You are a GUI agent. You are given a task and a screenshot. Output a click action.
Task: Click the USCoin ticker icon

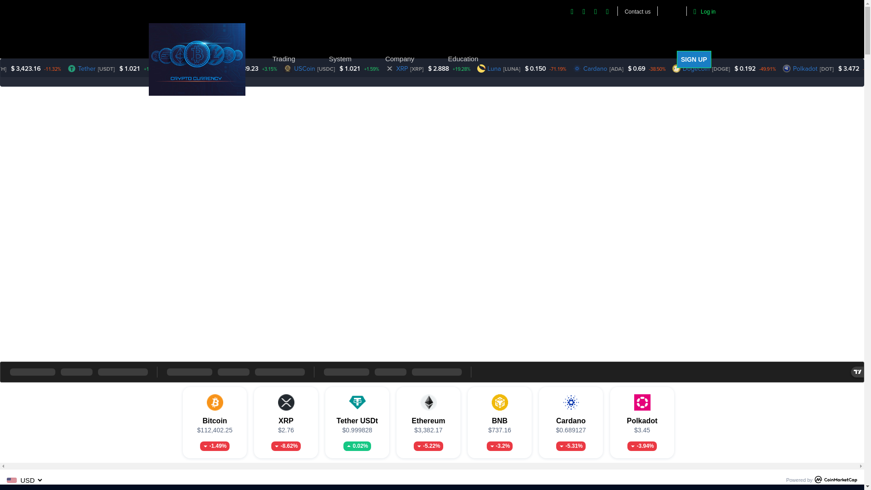click(x=288, y=69)
